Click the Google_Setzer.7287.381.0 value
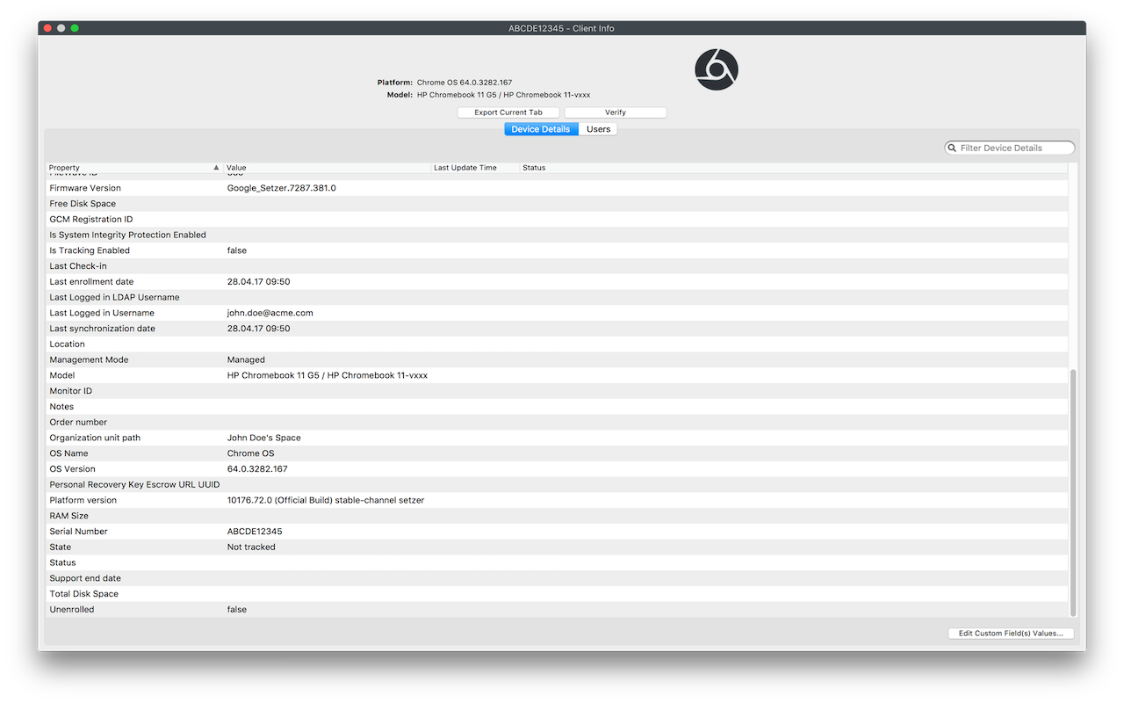The width and height of the screenshot is (1124, 703). (x=282, y=188)
